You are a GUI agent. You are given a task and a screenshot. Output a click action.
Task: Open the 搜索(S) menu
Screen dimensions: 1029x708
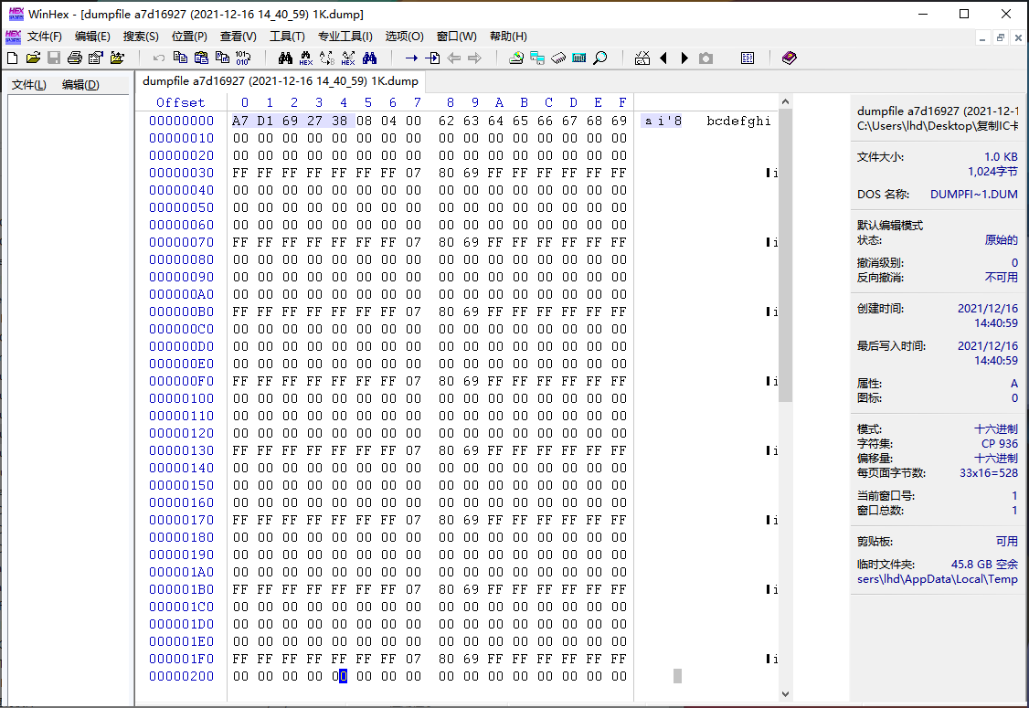(141, 37)
